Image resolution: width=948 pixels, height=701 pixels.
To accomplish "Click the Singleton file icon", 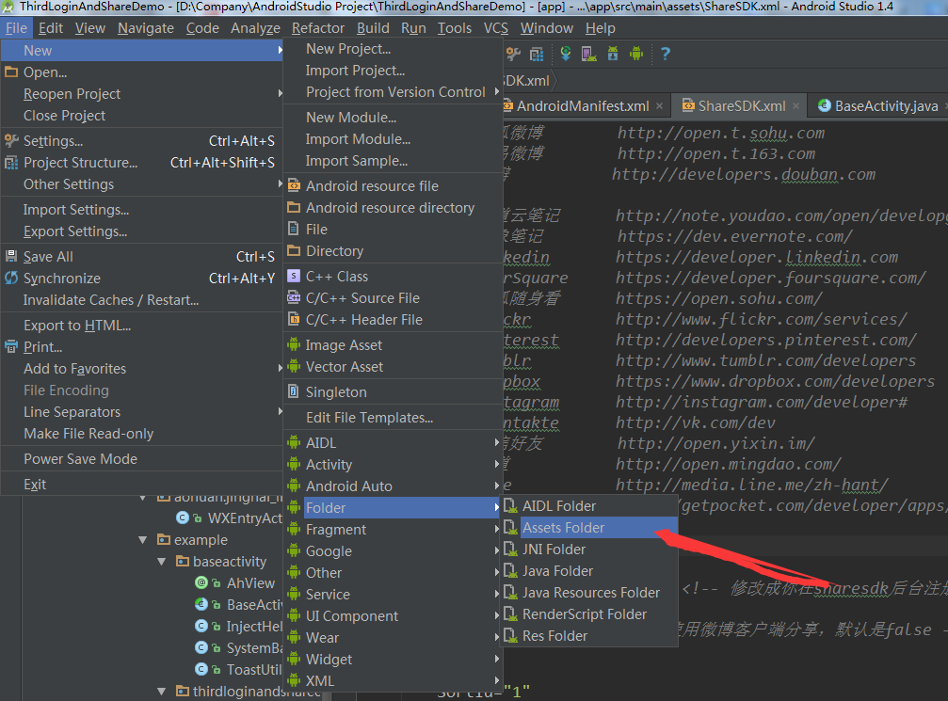I will point(294,391).
